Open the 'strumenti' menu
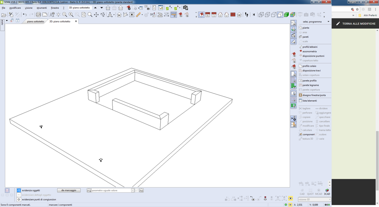The width and height of the screenshot is (379, 207). pyautogui.click(x=41, y=8)
